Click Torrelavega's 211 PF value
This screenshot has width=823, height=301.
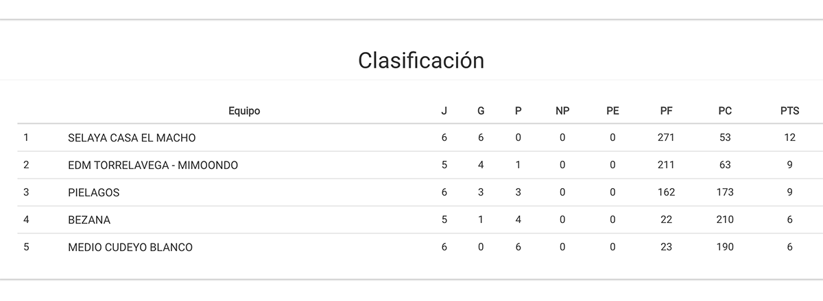click(666, 166)
